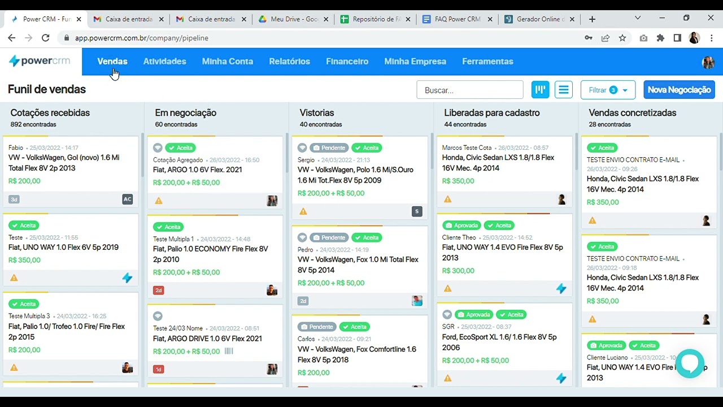This screenshot has width=723, height=407.
Task: Click the Buscar search field
Action: click(470, 90)
